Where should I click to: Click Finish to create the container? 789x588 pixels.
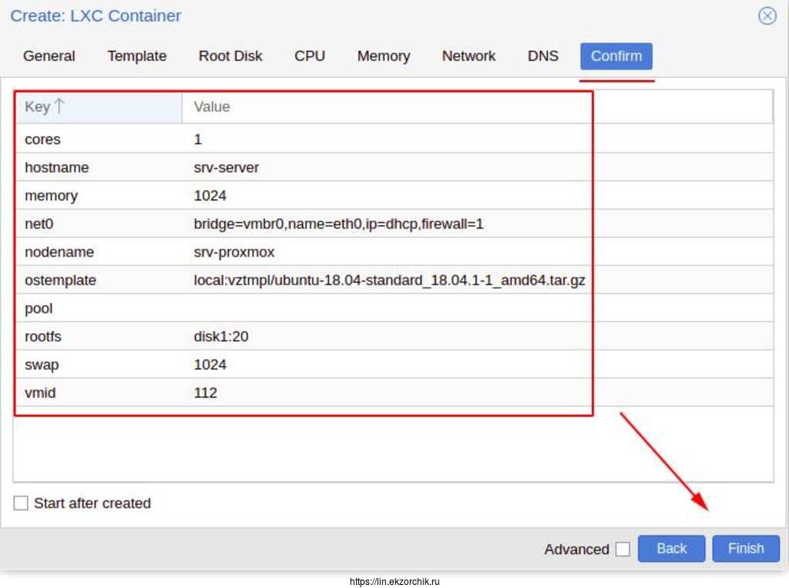[x=745, y=549]
